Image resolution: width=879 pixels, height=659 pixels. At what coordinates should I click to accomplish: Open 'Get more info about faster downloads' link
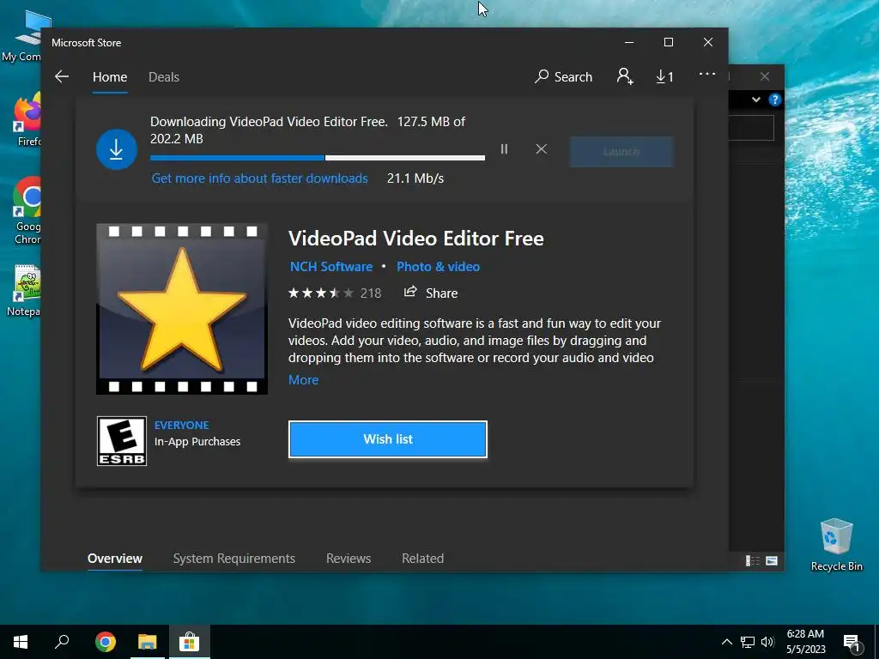coord(259,178)
